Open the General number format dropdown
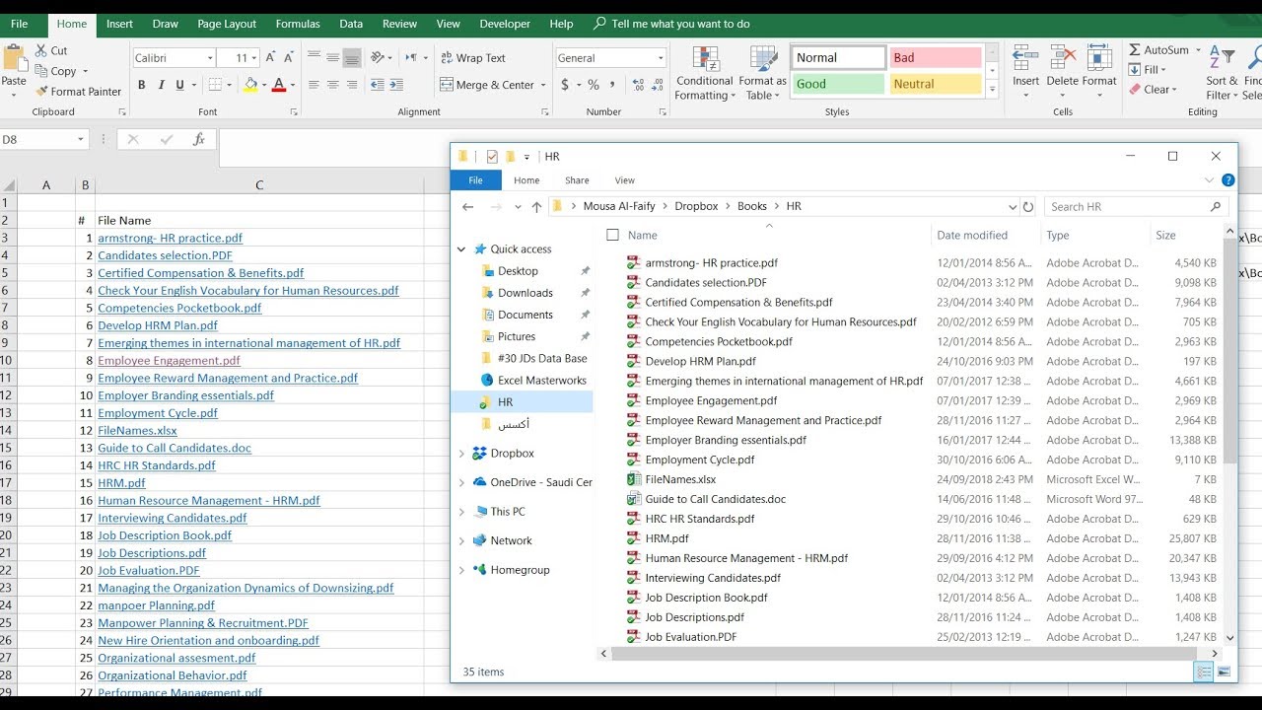 (661, 58)
